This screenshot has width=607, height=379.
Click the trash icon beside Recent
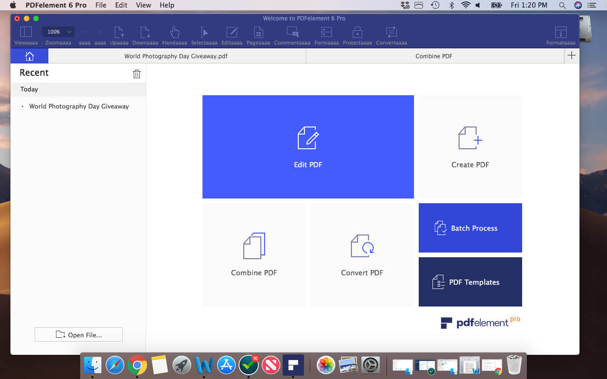(137, 74)
